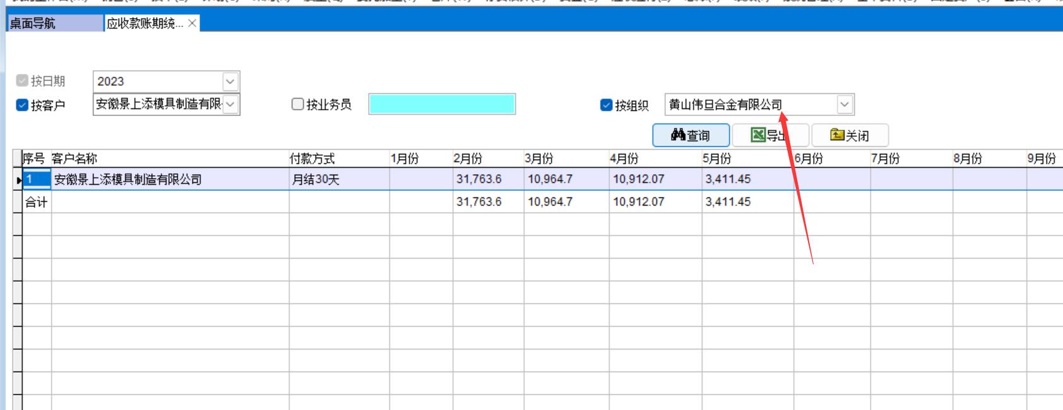This screenshot has height=410, width=1063.
Task: Uncheck the 按客户 checkbox
Action: tap(22, 105)
